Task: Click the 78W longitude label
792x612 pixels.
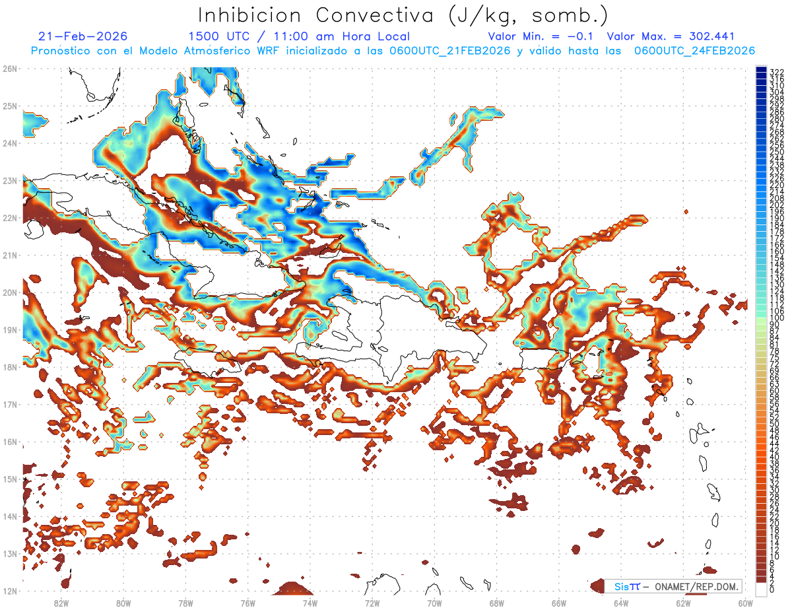Action: pos(185,602)
